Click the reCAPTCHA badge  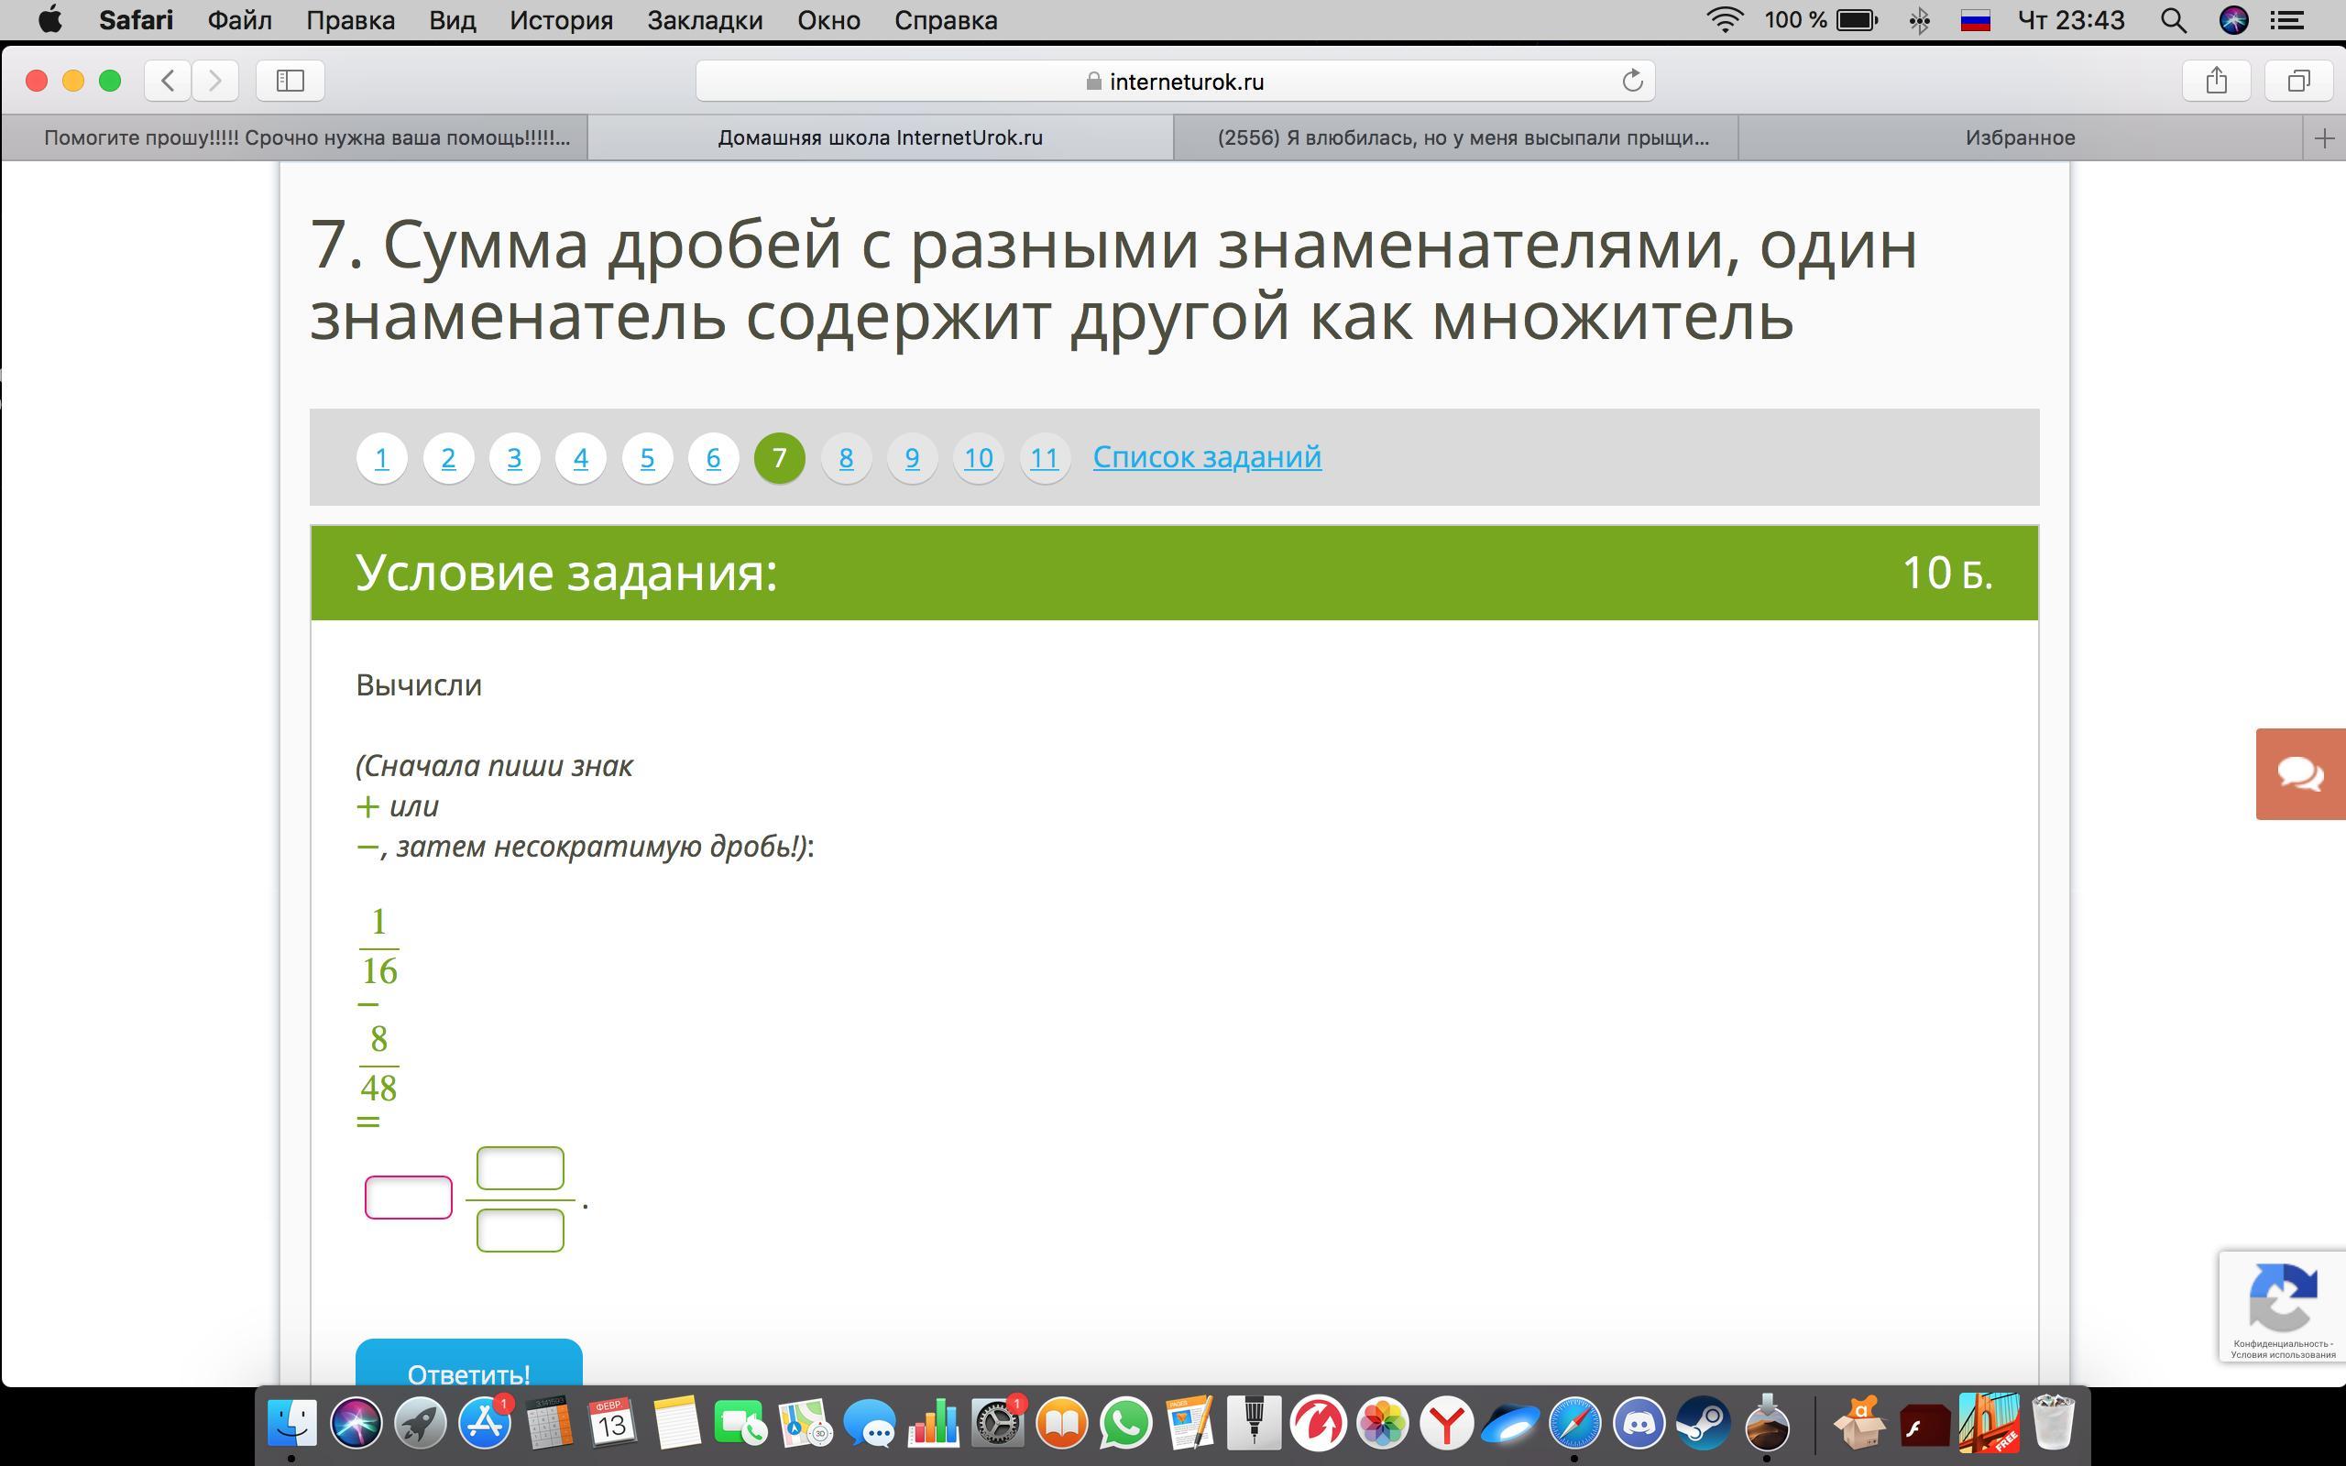tap(2282, 1306)
